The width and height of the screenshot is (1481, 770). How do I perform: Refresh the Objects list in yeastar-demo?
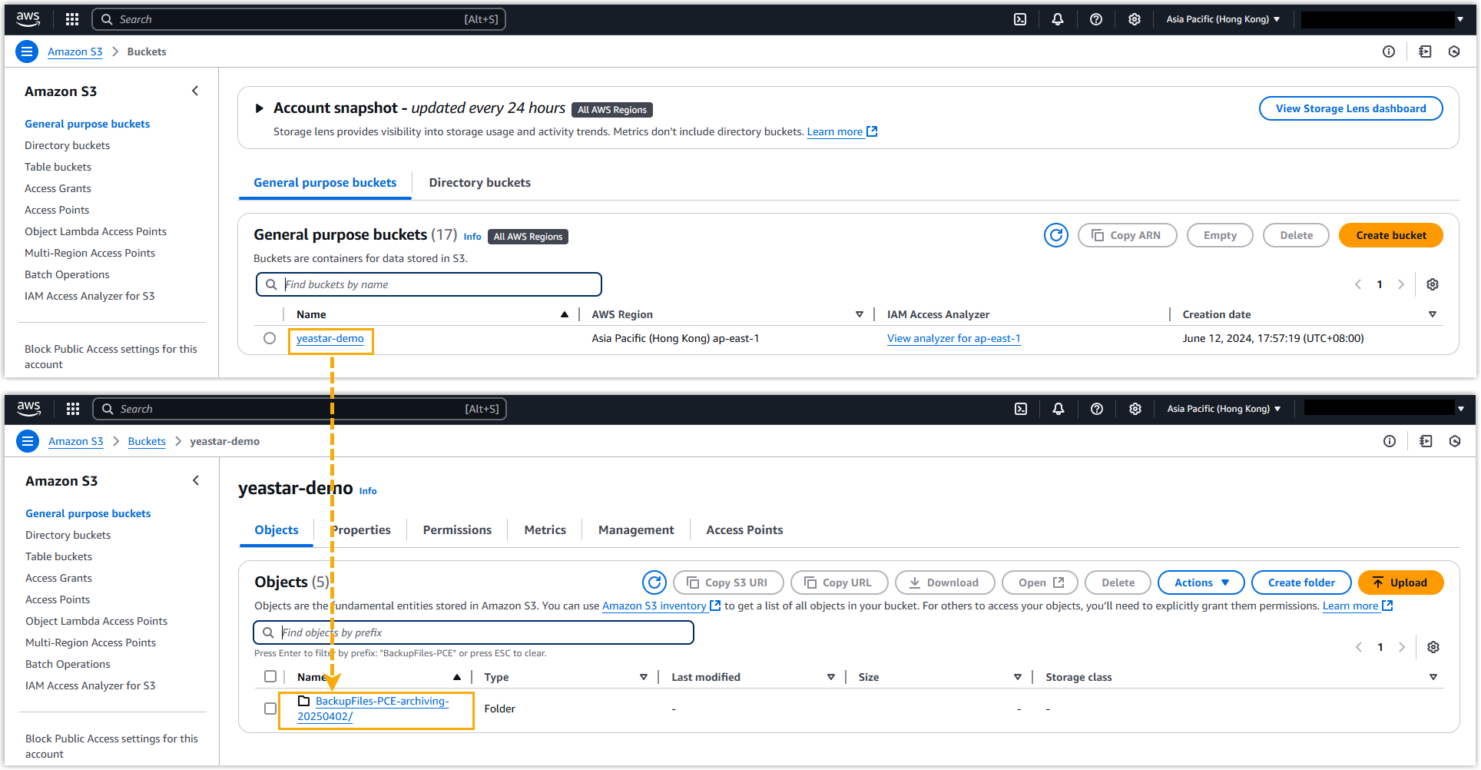(x=654, y=582)
